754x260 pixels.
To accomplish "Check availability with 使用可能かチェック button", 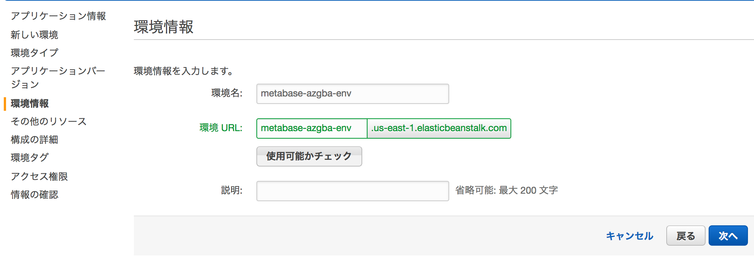I will pyautogui.click(x=309, y=156).
